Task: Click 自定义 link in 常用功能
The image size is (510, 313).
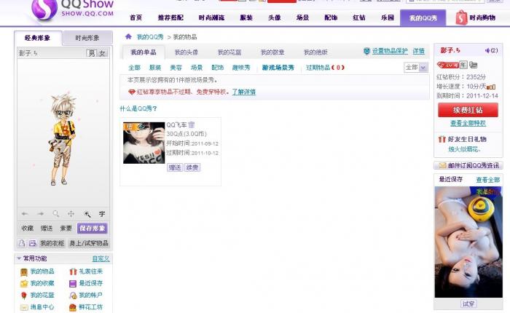Action: coord(101,258)
